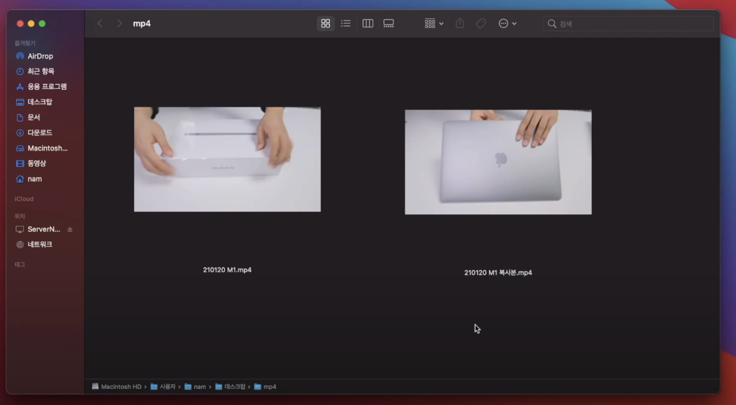Select the 210120 M1.mp4 thumbnail

tap(227, 159)
